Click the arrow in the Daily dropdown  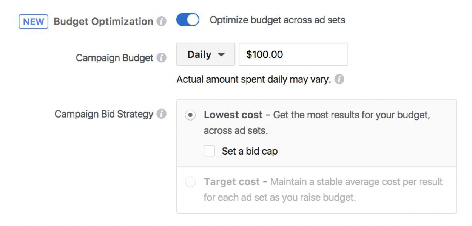pyautogui.click(x=221, y=55)
